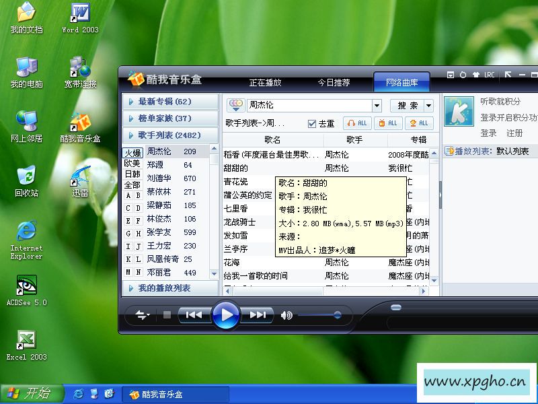Click the 迅雷 desktop icon

point(80,182)
